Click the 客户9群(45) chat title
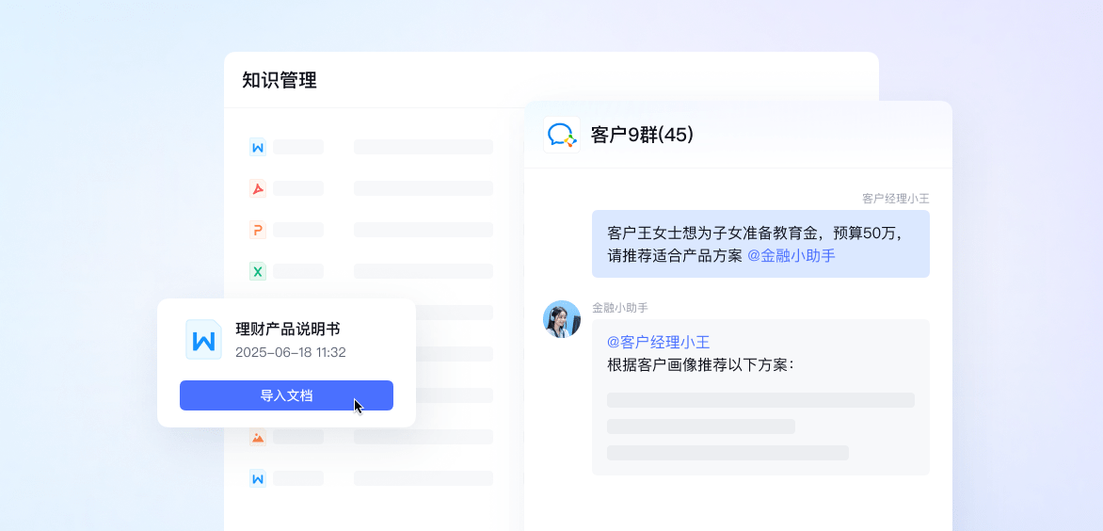 pos(642,135)
